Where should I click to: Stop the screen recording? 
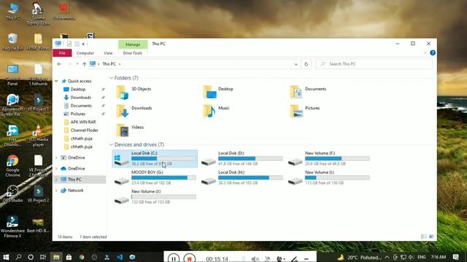(x=190, y=258)
